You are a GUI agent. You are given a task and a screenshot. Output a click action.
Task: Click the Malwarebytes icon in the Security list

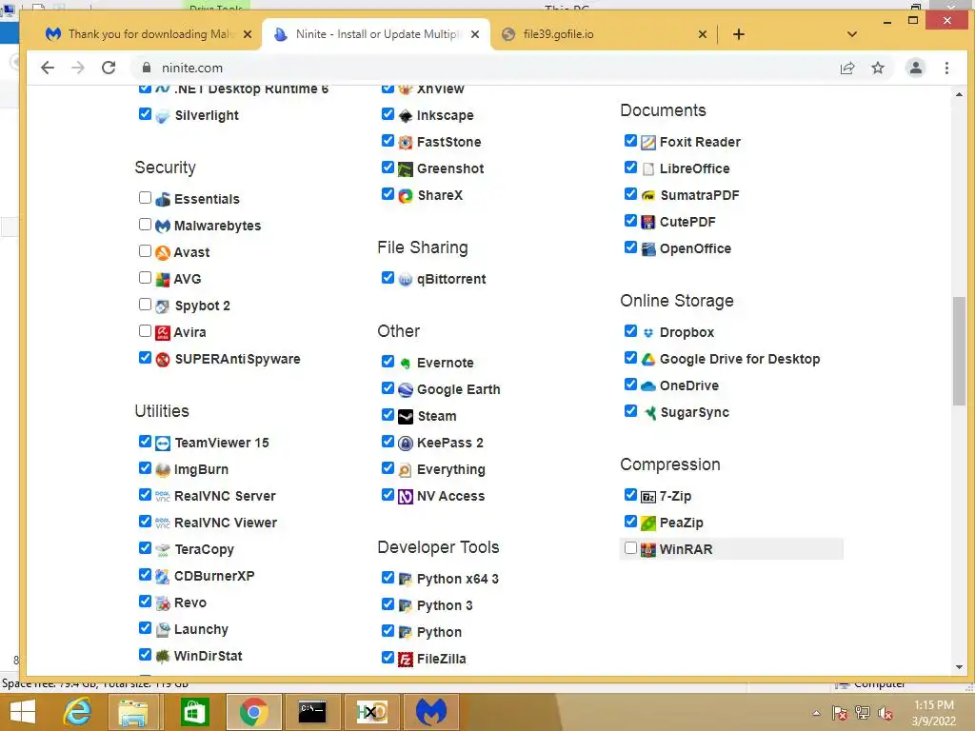[x=162, y=226]
